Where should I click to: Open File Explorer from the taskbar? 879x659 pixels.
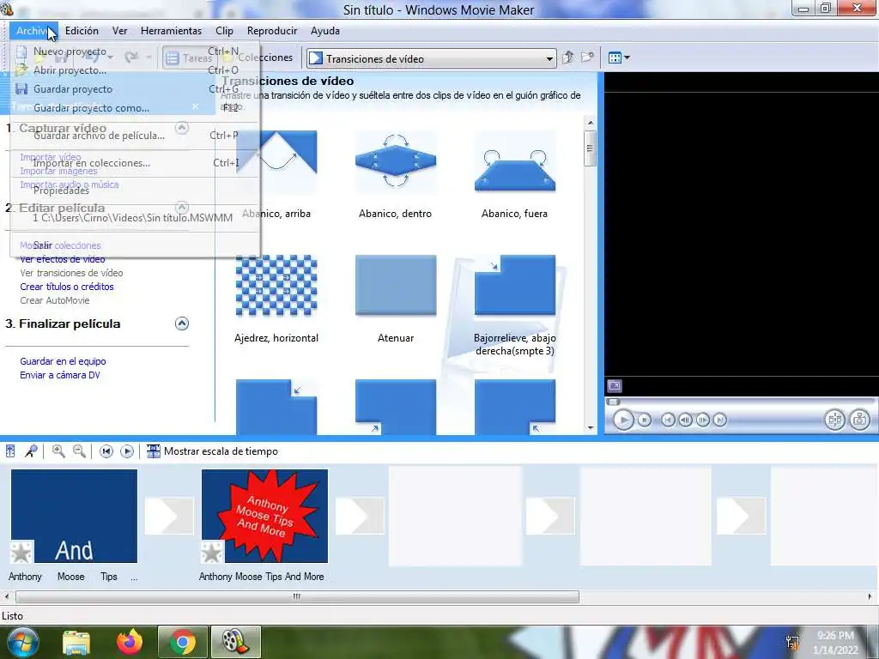pyautogui.click(x=76, y=642)
